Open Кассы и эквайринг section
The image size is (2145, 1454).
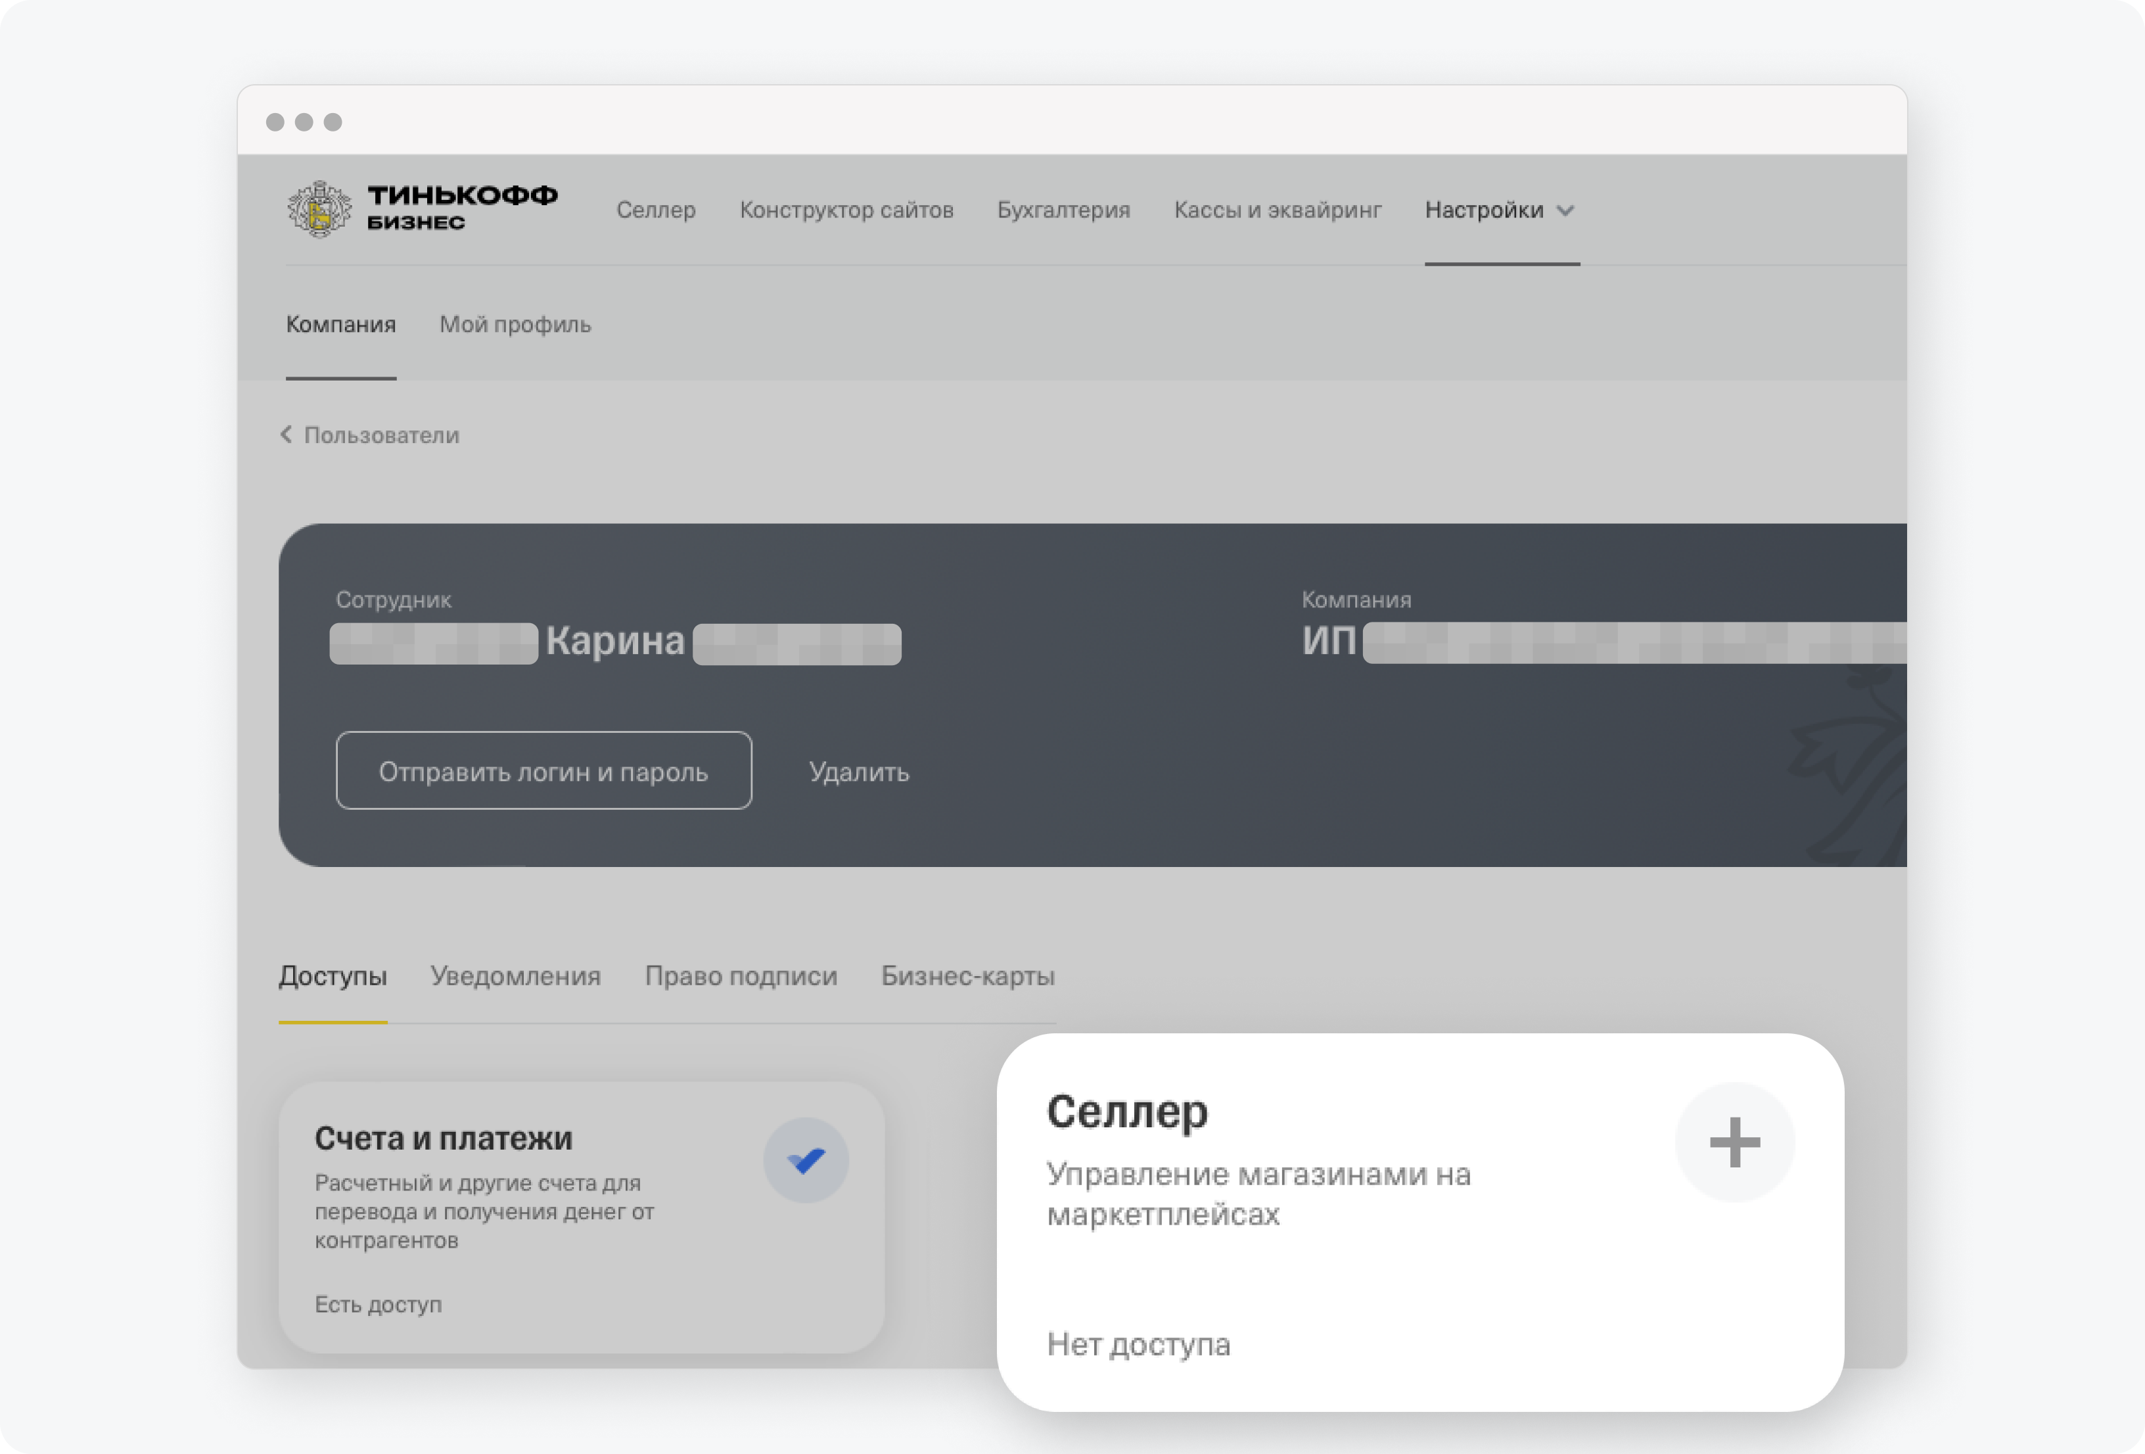pos(1278,210)
